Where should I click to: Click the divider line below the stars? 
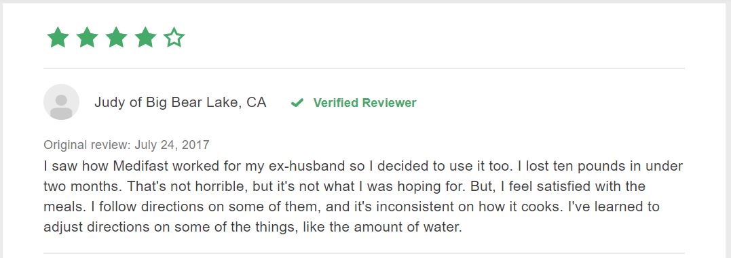[x=364, y=68]
